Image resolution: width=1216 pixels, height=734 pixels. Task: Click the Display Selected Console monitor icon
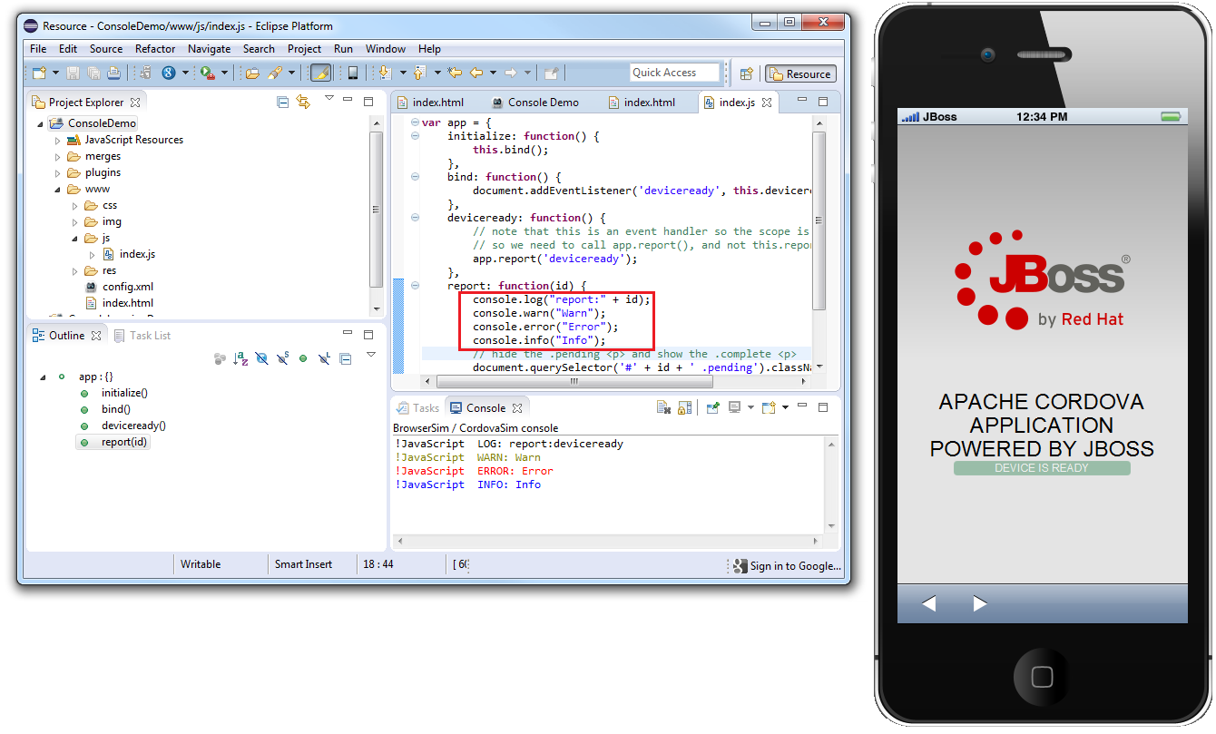click(x=734, y=407)
